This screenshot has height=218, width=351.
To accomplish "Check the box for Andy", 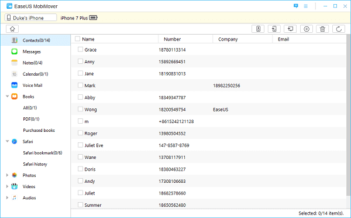I will 80,180.
